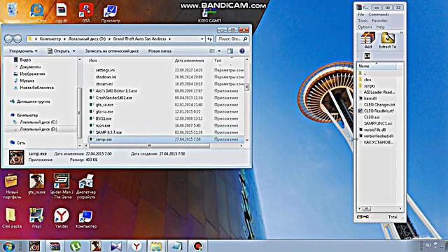Open the Bandicam taskbar button
This screenshot has height=252, width=448.
[x=197, y=246]
